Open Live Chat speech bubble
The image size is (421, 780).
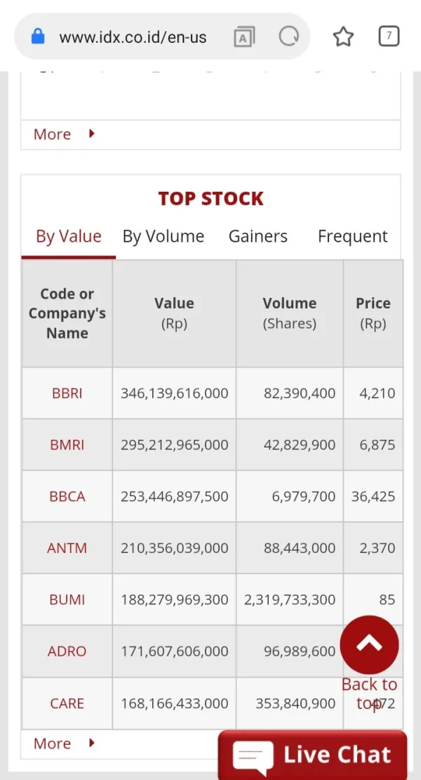point(252,756)
